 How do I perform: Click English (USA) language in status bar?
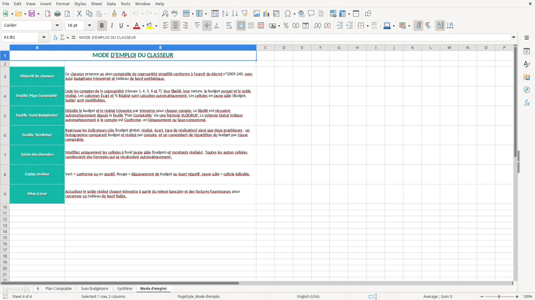click(309, 296)
